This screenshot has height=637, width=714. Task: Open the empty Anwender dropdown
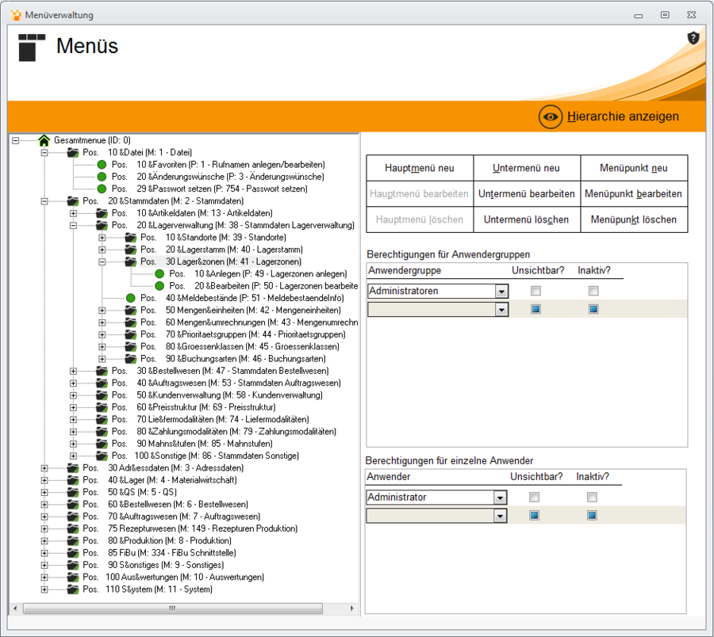click(x=500, y=516)
